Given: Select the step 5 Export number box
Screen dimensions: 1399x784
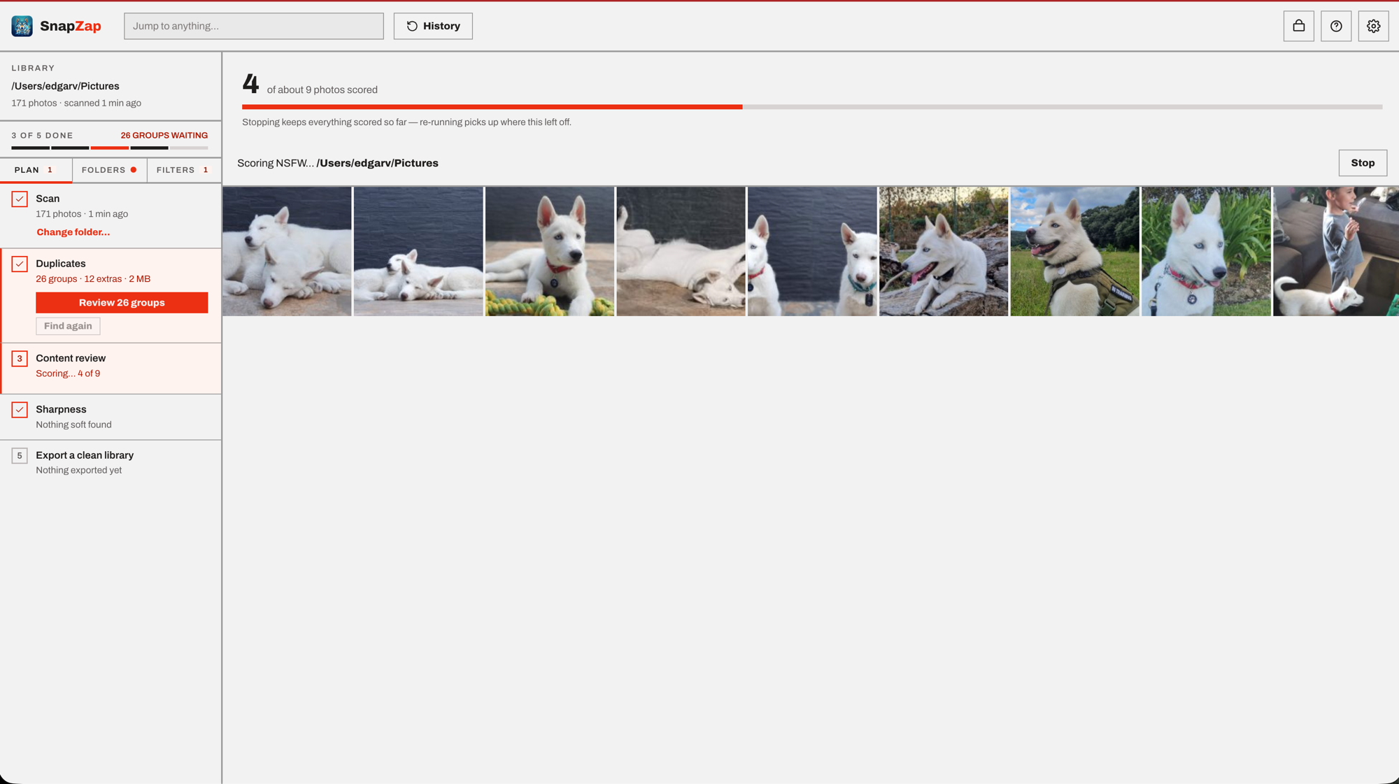Looking at the screenshot, I should (20, 456).
